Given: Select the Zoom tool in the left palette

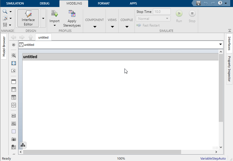Looking at the screenshot, I should tap(13, 55).
